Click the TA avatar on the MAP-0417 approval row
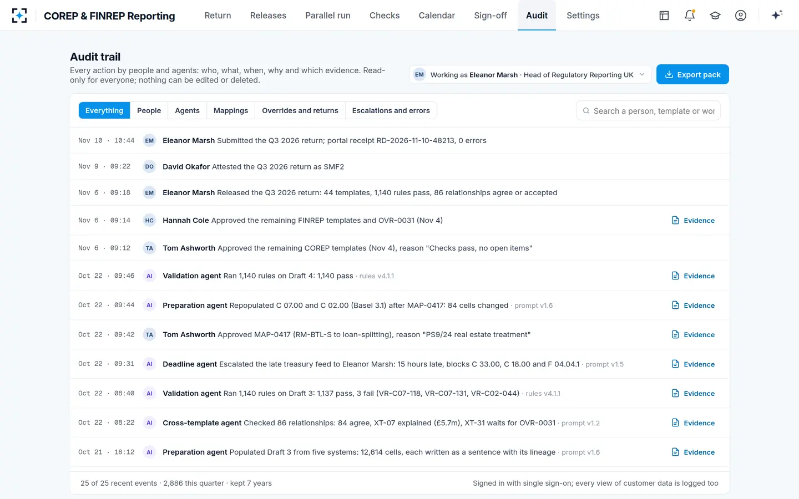 149,335
